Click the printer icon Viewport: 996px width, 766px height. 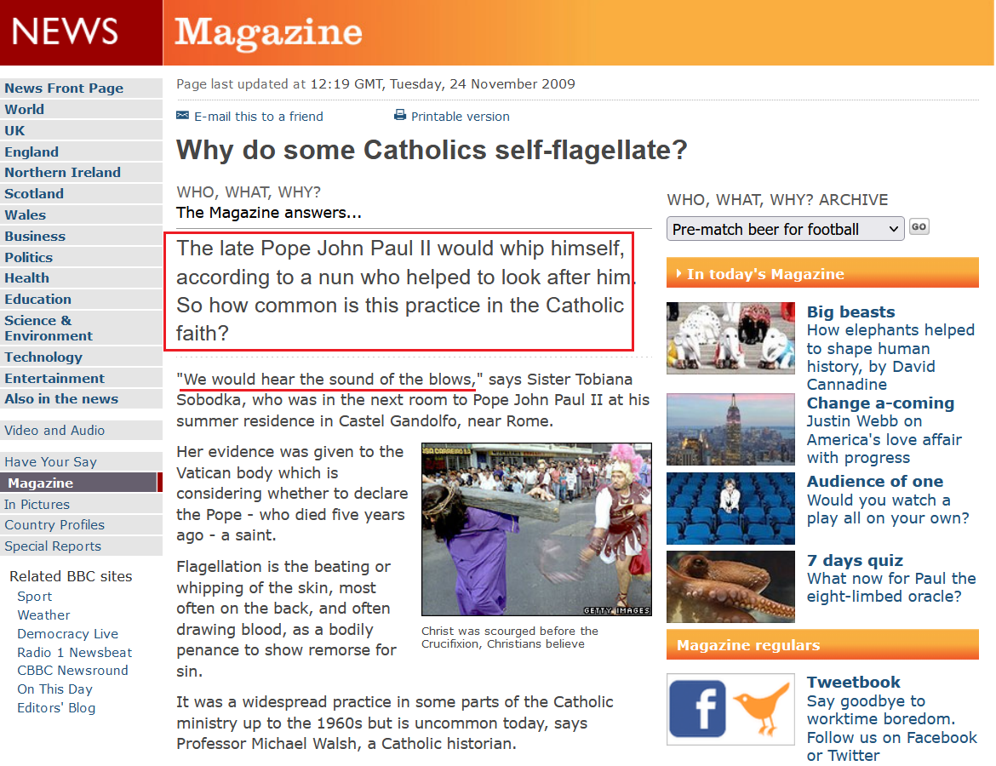click(400, 116)
